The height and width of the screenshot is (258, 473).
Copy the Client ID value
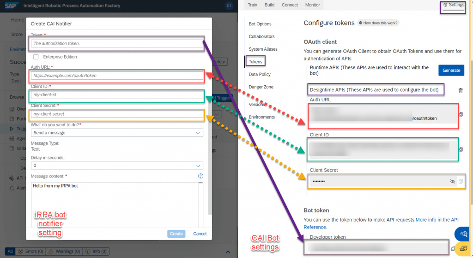coord(461,150)
